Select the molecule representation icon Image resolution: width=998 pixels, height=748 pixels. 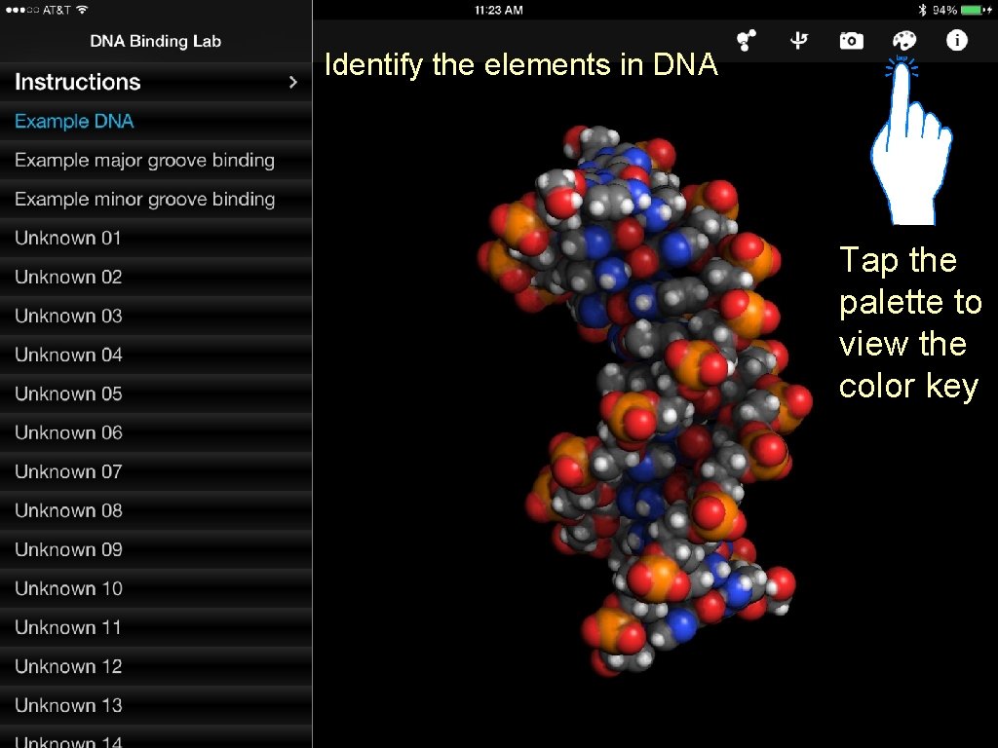pos(747,40)
